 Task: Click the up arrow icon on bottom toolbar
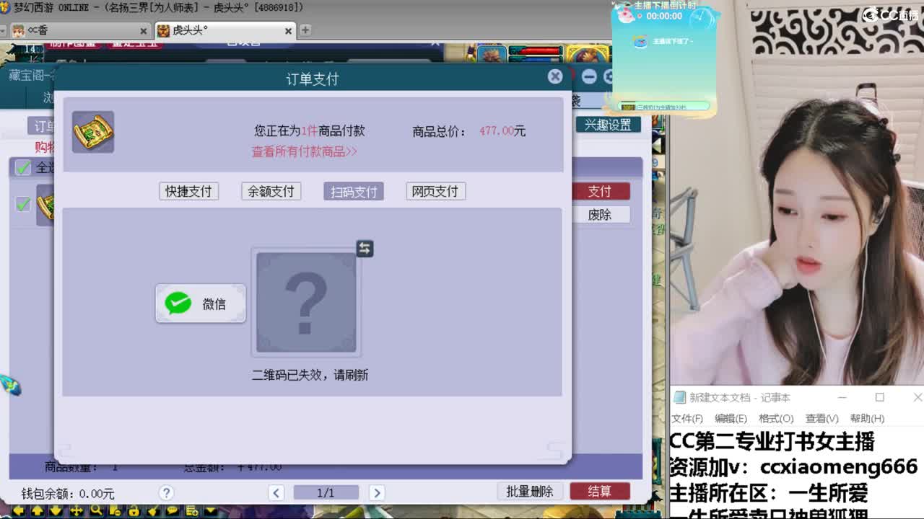(x=38, y=510)
